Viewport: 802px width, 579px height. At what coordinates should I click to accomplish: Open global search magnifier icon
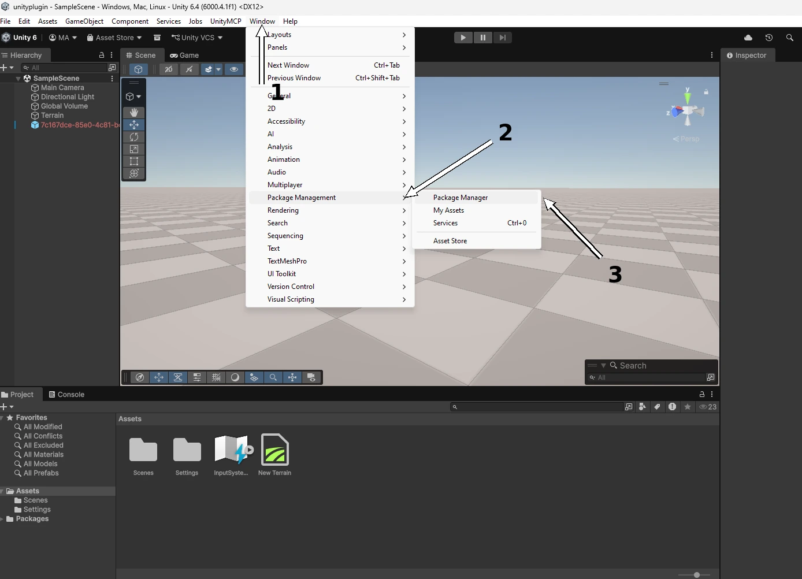pyautogui.click(x=790, y=38)
